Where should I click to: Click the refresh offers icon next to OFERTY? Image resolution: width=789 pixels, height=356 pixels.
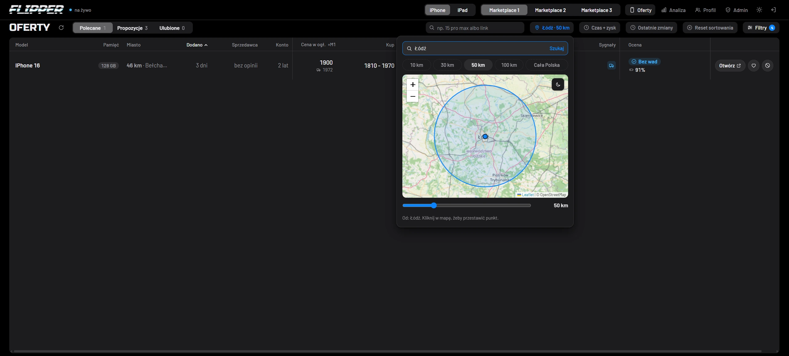pos(61,28)
